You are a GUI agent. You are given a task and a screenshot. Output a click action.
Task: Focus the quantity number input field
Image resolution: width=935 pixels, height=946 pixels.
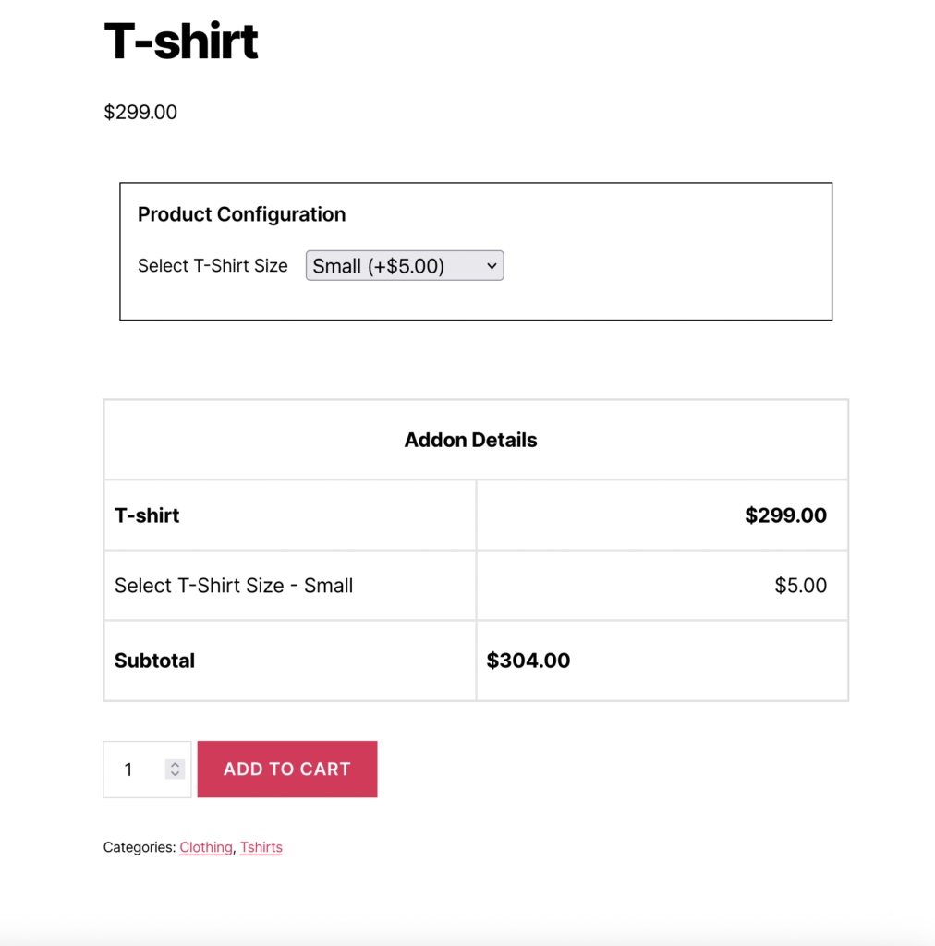pyautogui.click(x=134, y=770)
